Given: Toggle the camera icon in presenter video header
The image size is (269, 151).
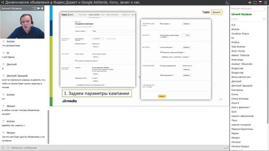Looking at the screenshot, I should coord(38,8).
